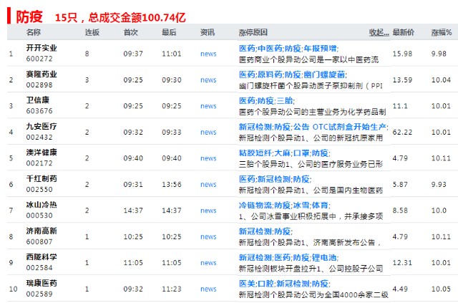Select stock name 开开实业
The width and height of the screenshot is (458, 303).
tap(42, 48)
